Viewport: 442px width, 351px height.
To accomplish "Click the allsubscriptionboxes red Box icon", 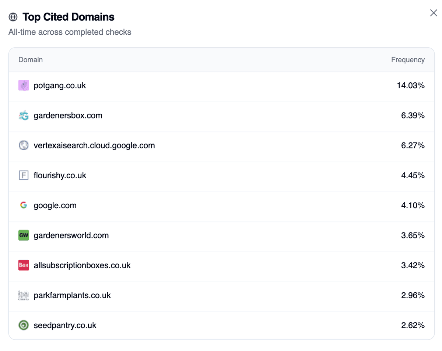I will click(24, 265).
